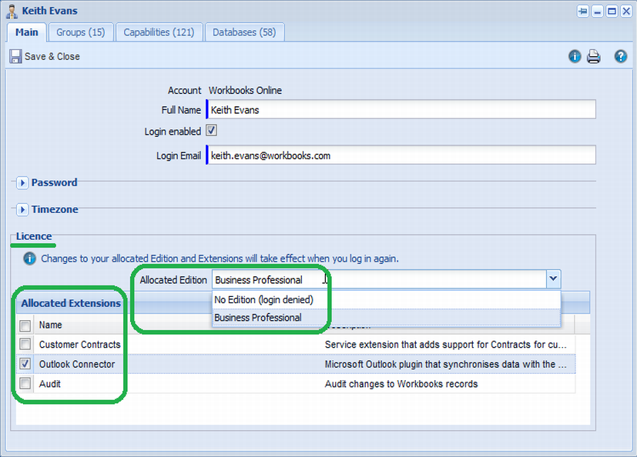637x457 pixels.
Task: Click the printer icon
Action: pos(594,56)
